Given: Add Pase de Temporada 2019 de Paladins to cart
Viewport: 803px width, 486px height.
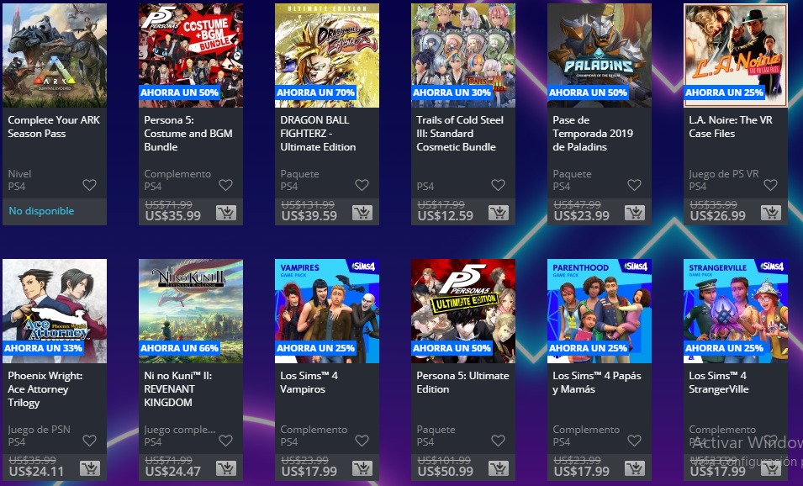Looking at the screenshot, I should pyautogui.click(x=635, y=212).
